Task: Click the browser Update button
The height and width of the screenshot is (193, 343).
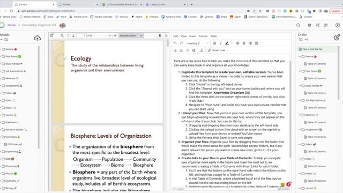Action: 336,11
